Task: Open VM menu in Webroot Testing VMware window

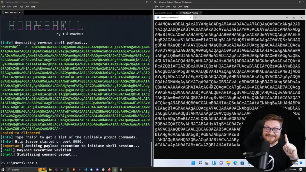Action: [174, 7]
